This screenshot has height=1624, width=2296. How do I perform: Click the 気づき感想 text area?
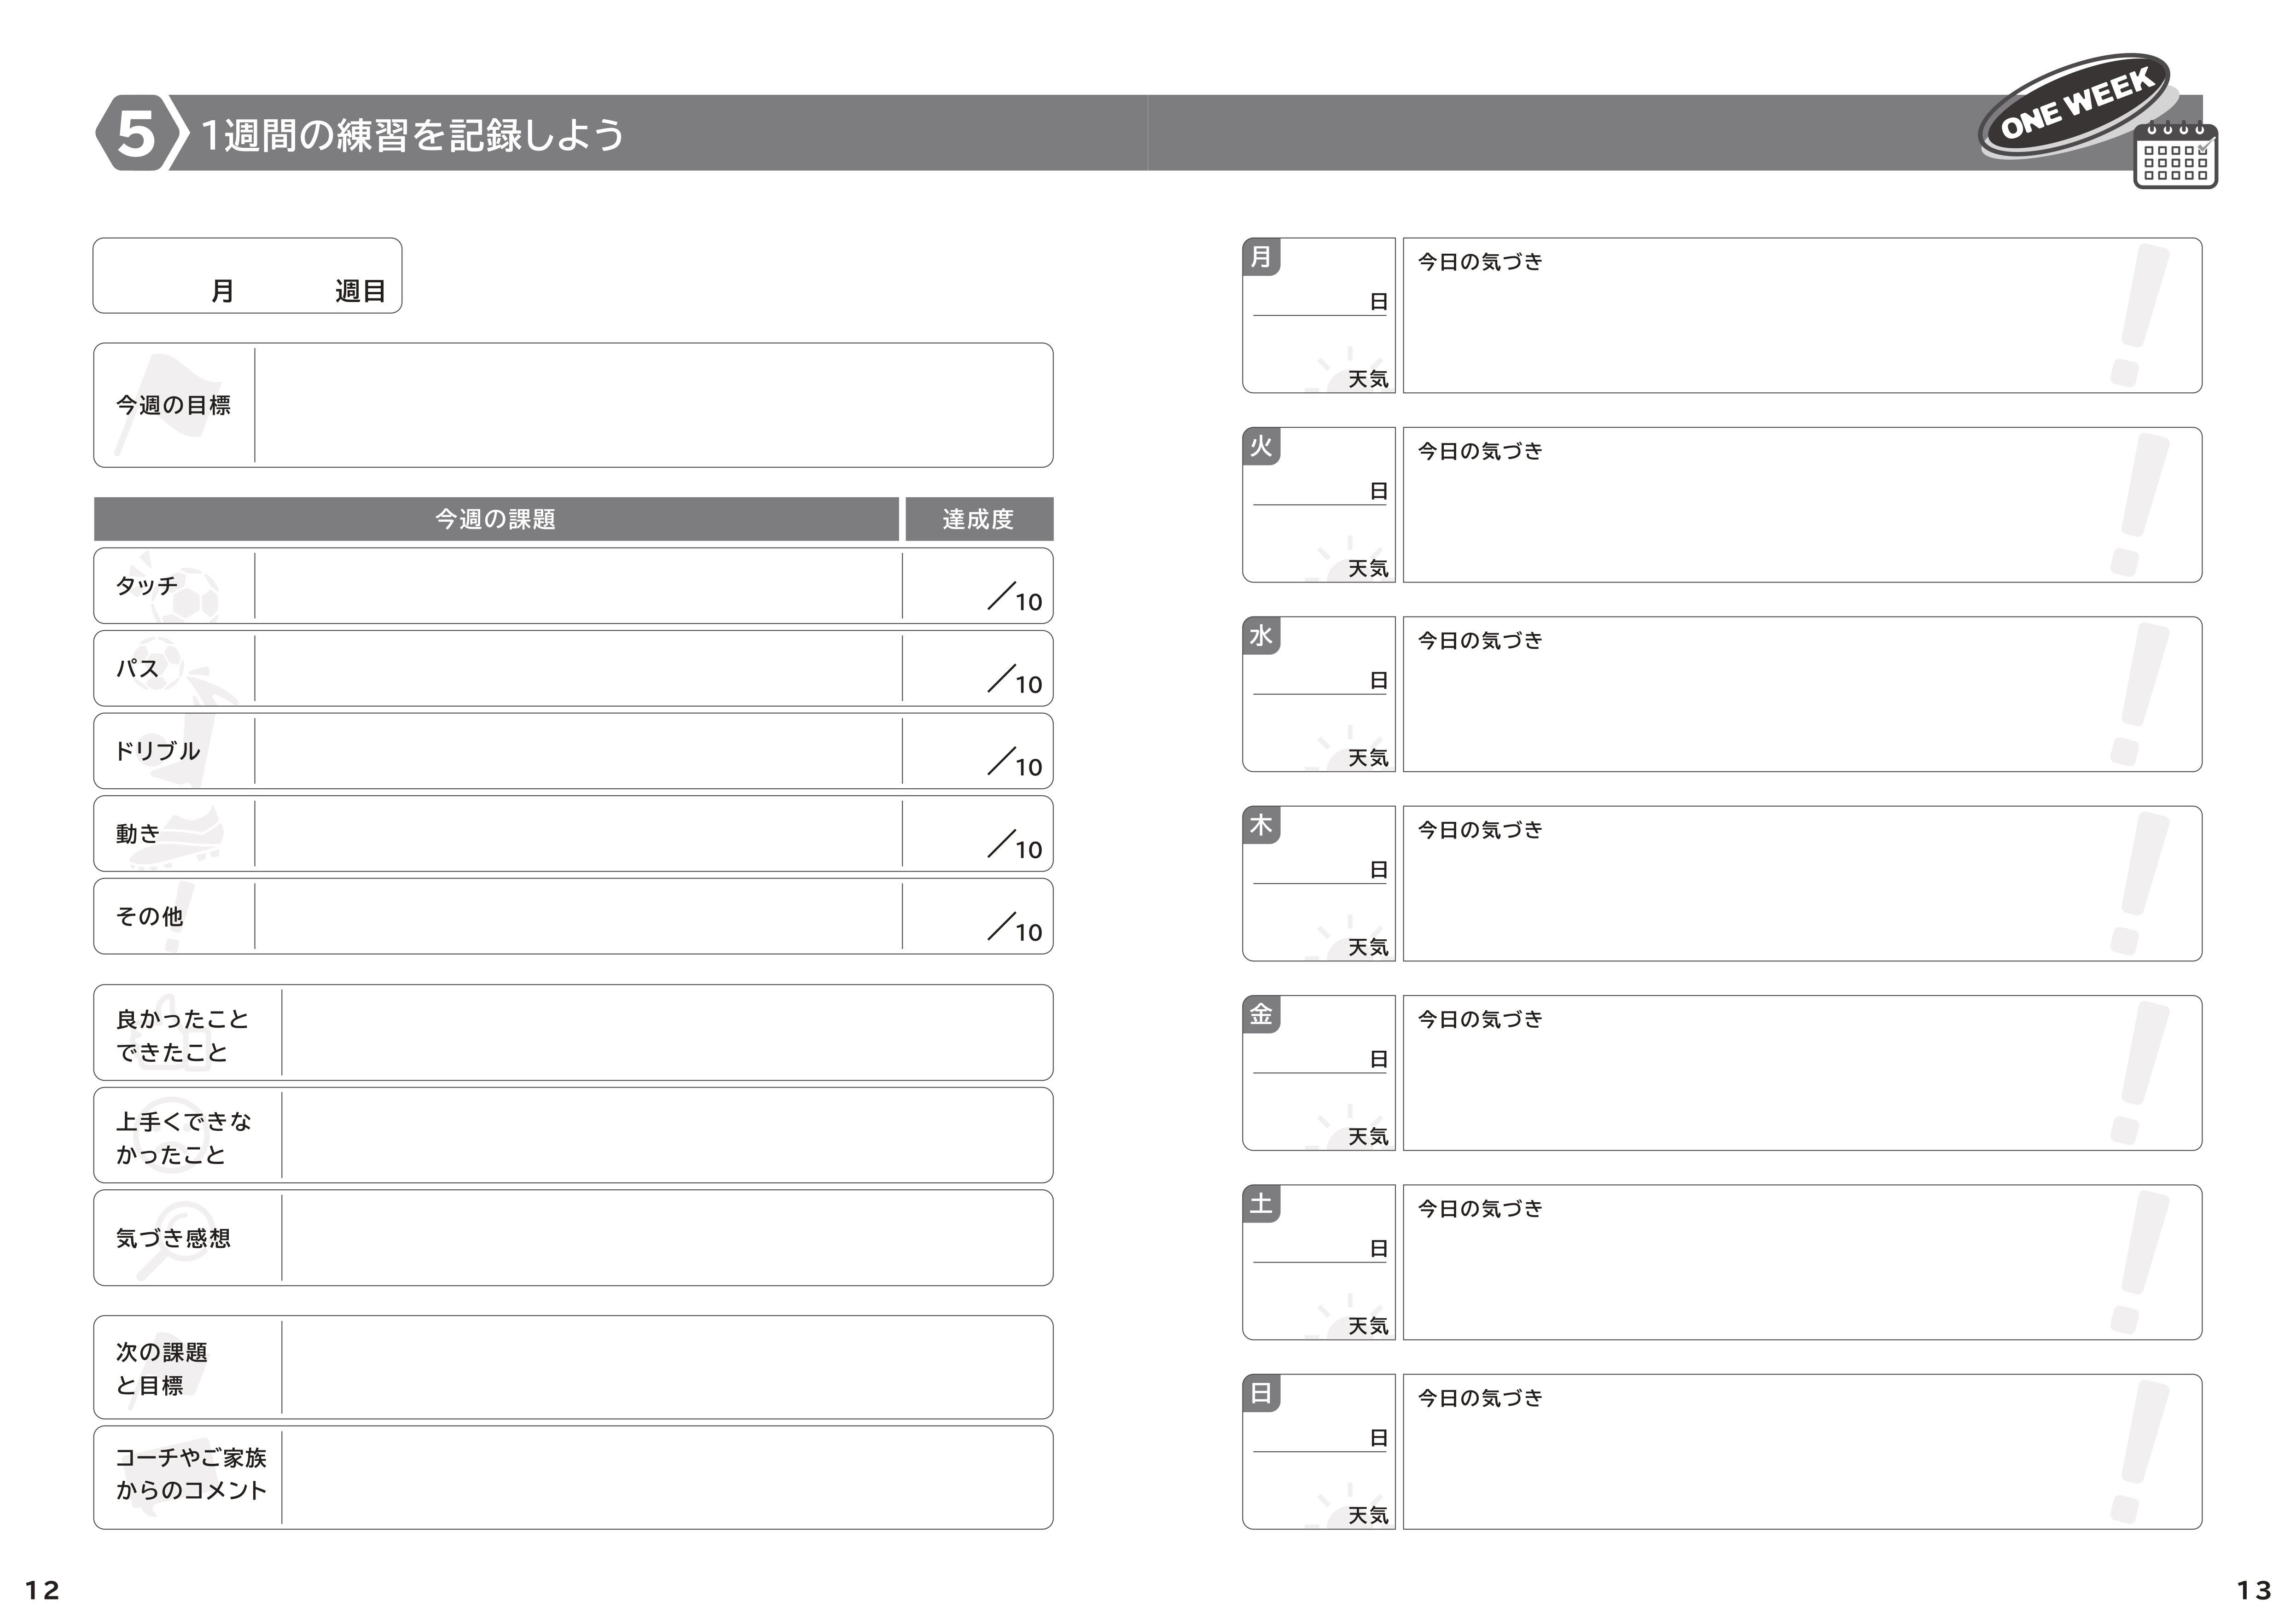pos(666,1238)
